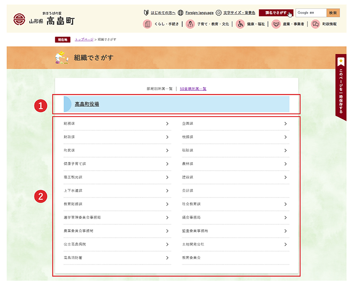
Task: Switch to the 50音順所属一覧 tab
Action: point(193,88)
